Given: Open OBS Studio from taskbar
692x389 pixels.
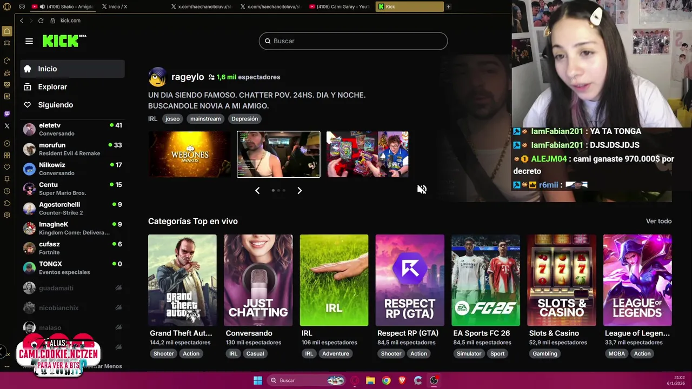Looking at the screenshot, I should pos(434,380).
